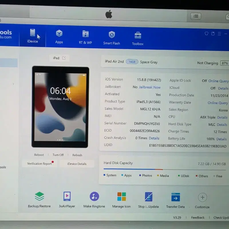The image size is (229, 229).
Task: Go to the Smart Flash tab
Action: tap(112, 38)
